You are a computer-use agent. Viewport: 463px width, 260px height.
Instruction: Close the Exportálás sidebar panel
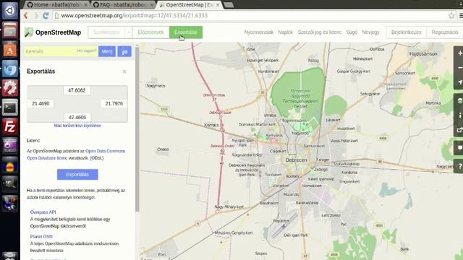coord(124,71)
